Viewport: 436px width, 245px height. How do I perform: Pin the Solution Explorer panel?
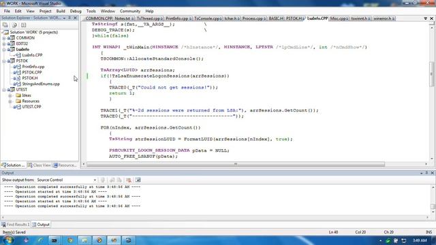click(69, 18)
